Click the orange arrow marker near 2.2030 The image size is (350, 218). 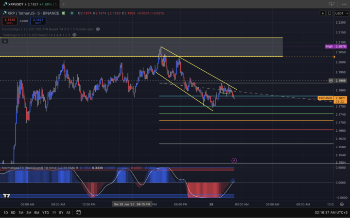click(334, 57)
